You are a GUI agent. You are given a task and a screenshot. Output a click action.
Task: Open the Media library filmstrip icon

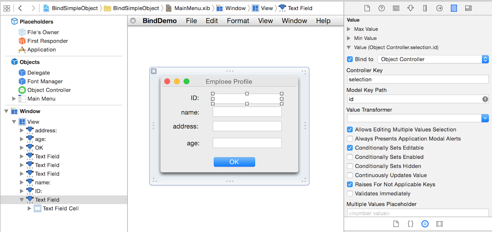pos(440,224)
